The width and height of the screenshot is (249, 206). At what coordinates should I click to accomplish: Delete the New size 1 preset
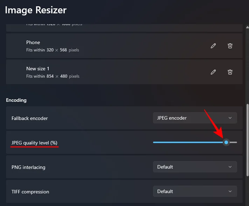[x=230, y=72]
